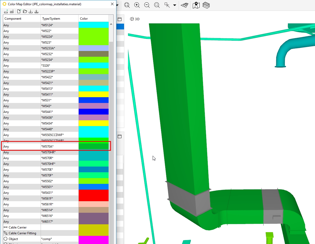
Task: Select the *M570HF* type cell
Action: (60, 164)
